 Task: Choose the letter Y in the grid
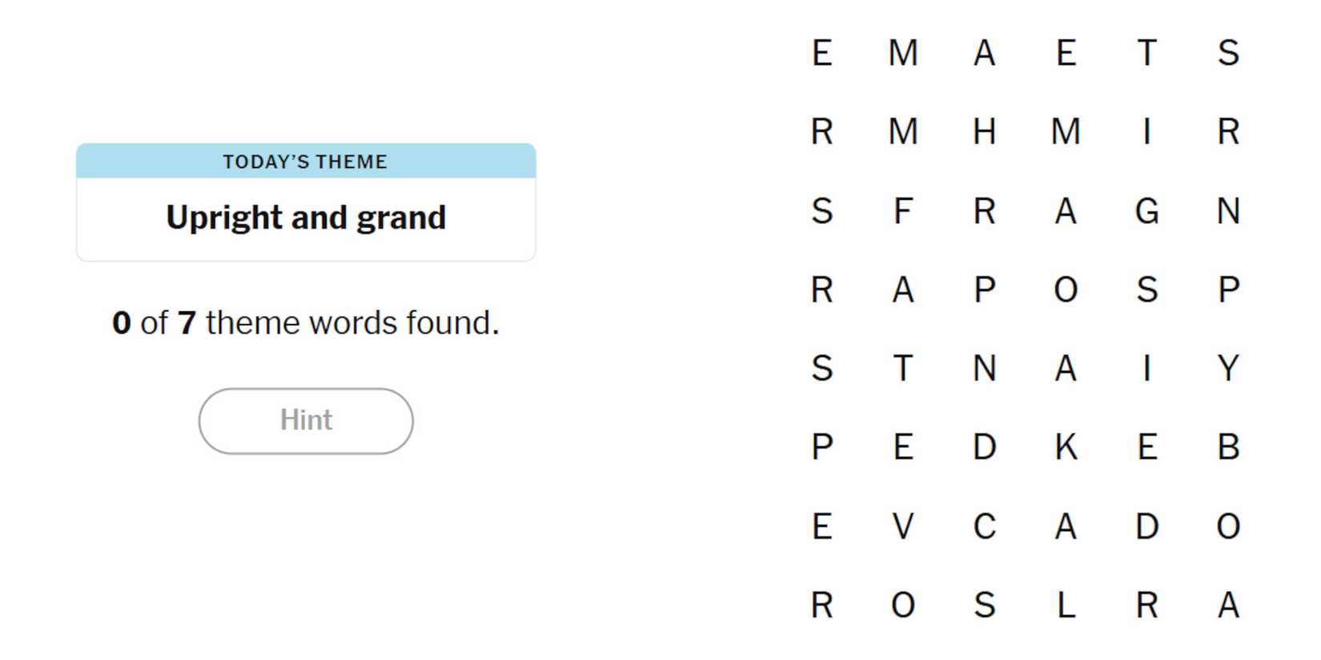(1228, 369)
